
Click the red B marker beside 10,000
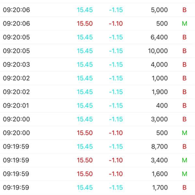(185, 51)
